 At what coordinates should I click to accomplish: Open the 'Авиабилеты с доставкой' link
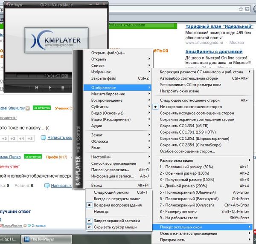pyautogui.click(x=214, y=52)
